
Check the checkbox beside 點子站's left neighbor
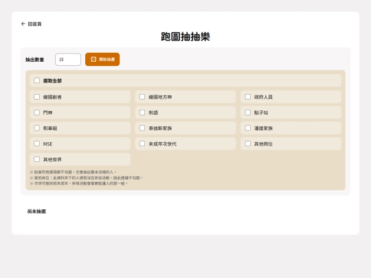coord(142,113)
